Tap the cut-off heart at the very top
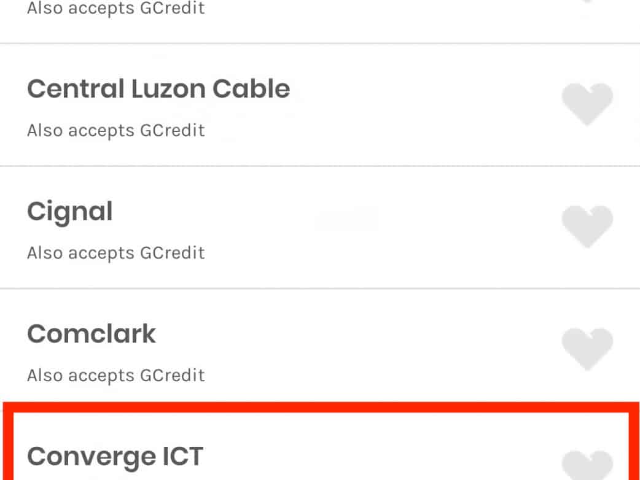This screenshot has height=480, width=640. coord(587,2)
